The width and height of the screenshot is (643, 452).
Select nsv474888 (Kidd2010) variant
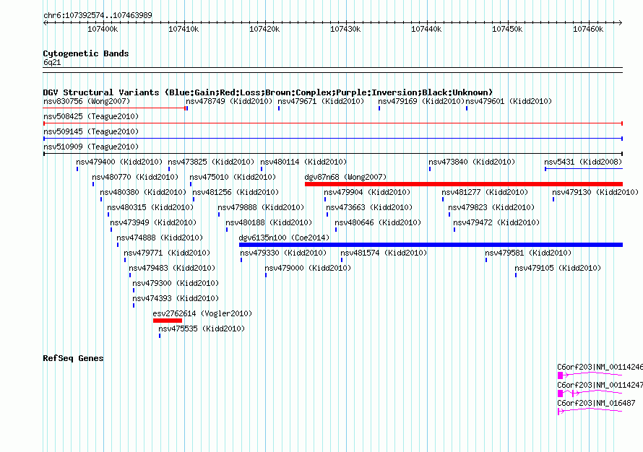(160, 238)
